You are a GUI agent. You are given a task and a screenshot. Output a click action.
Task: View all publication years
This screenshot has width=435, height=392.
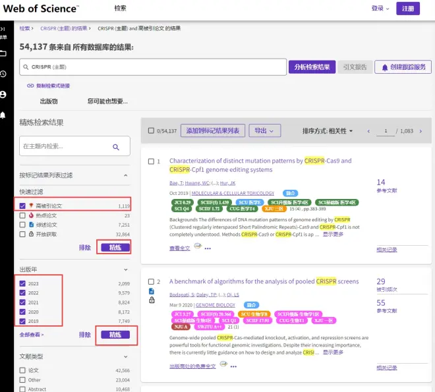click(31, 335)
